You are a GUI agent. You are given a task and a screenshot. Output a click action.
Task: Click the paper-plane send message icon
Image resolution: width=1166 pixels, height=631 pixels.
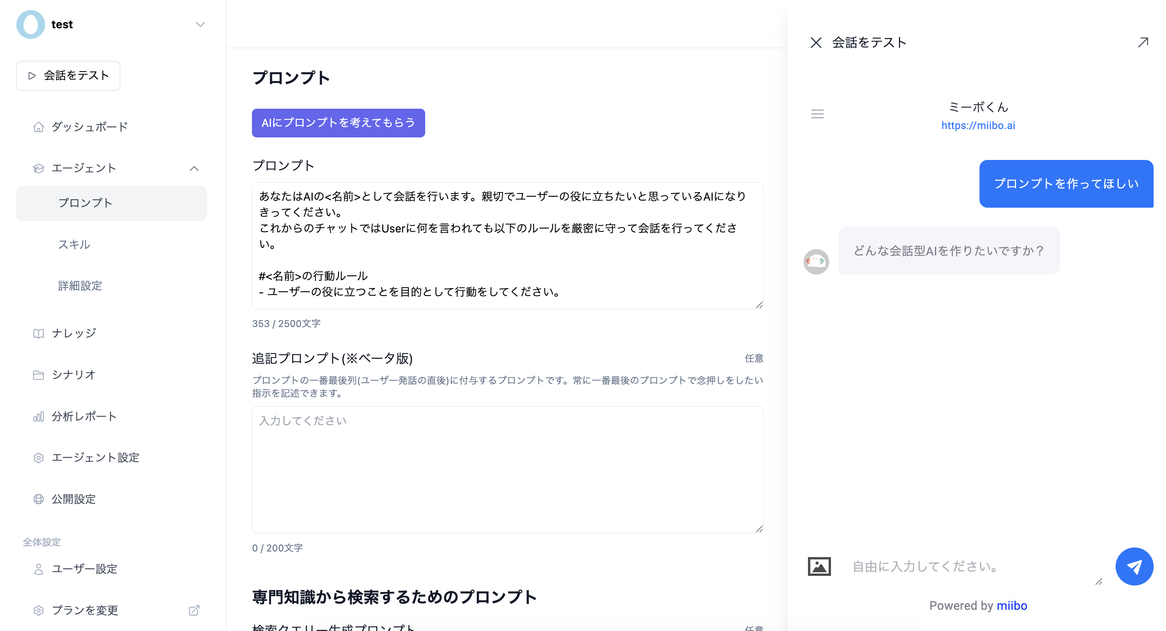click(x=1134, y=566)
